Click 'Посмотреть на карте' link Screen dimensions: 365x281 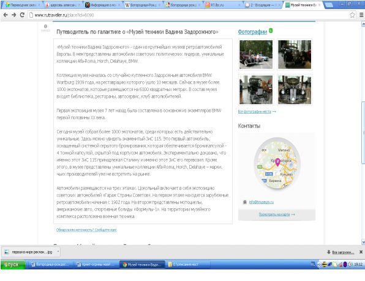click(274, 214)
